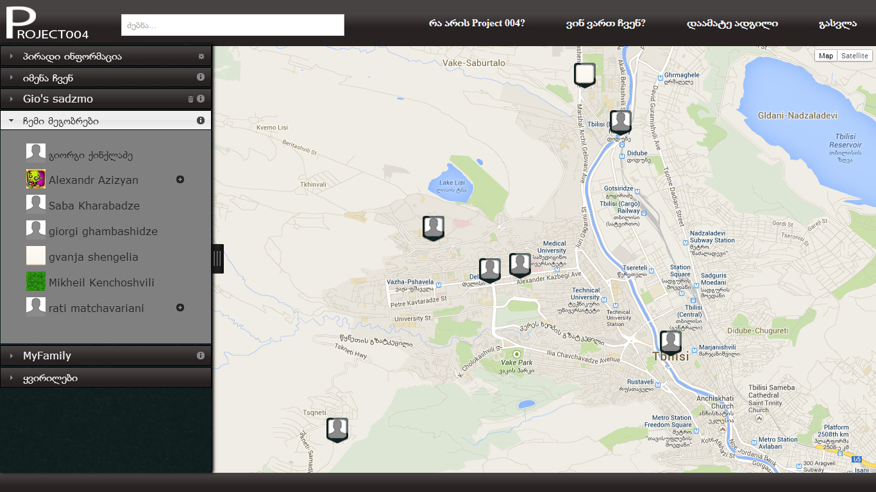Select friend gvanja shengelia
The width and height of the screenshot is (876, 492).
coord(94,257)
